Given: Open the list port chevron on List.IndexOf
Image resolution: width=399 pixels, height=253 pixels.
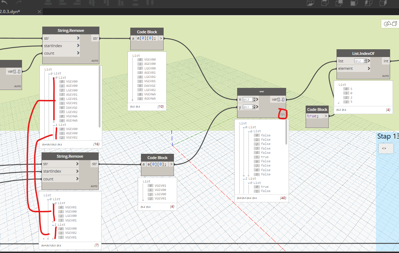Looking at the screenshot, I should 369,61.
